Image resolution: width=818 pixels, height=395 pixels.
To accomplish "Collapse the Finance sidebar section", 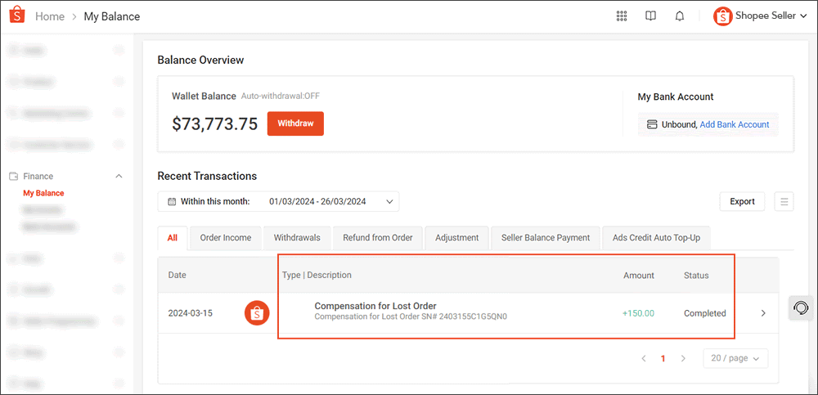I will 119,177.
